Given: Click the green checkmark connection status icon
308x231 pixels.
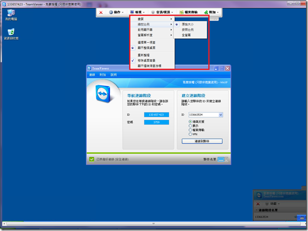Looking at the screenshot, I should pyautogui.click(x=91, y=159).
